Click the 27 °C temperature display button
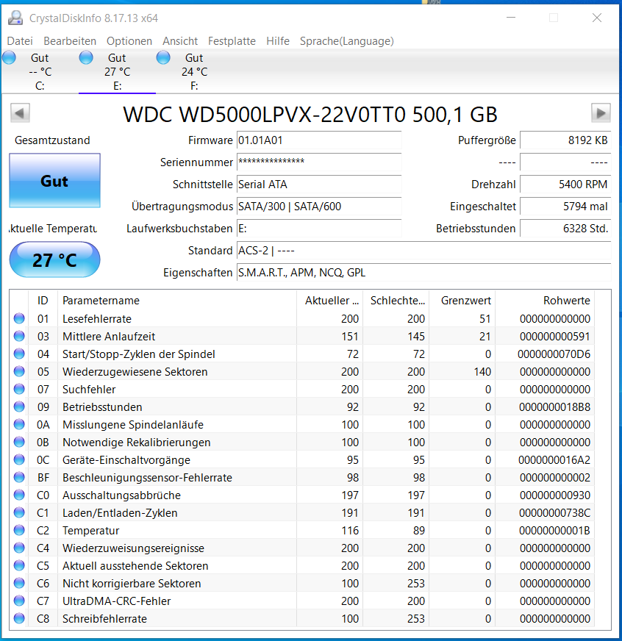 54,259
